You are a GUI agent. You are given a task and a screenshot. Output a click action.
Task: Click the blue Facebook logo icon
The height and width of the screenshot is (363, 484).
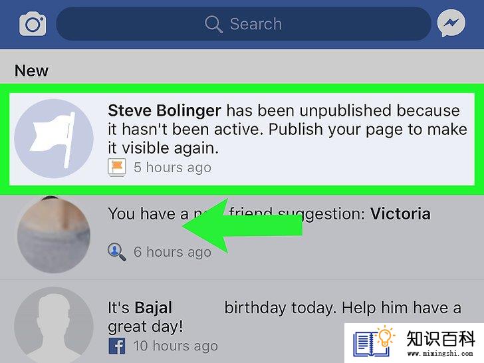click(117, 346)
